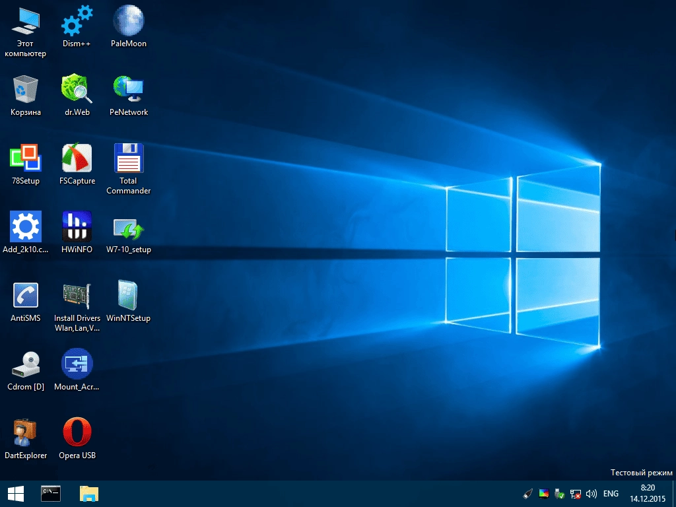The height and width of the screenshot is (507, 676).
Task: Open the PaleMoon browser icon
Action: (129, 20)
